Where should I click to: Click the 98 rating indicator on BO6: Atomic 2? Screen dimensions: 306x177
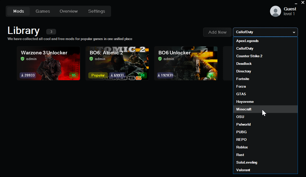[142, 75]
